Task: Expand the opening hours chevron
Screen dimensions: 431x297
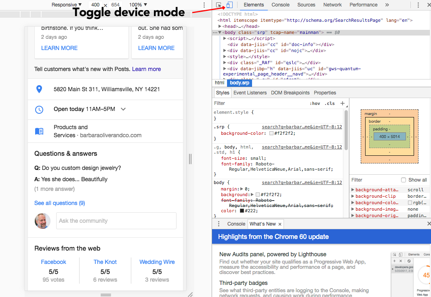Action: coord(123,109)
